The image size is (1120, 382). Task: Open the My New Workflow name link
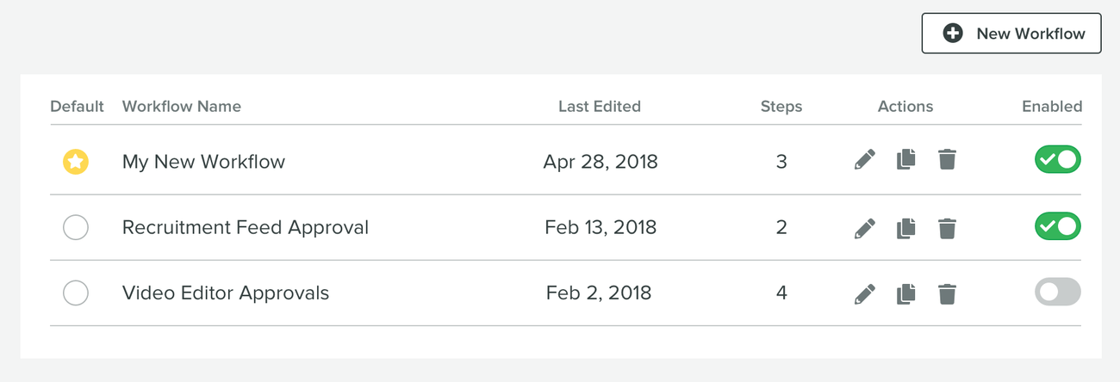(203, 161)
